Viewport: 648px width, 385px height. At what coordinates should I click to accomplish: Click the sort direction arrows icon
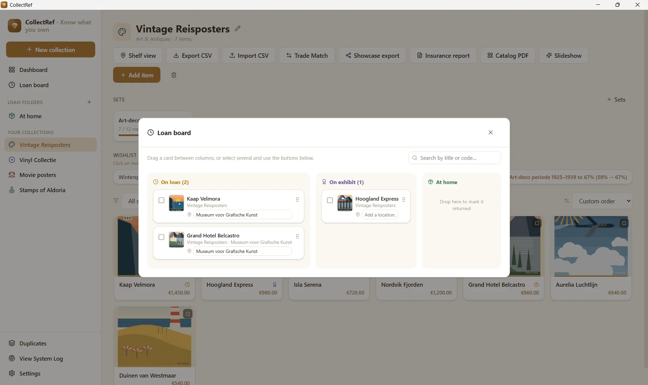566,201
